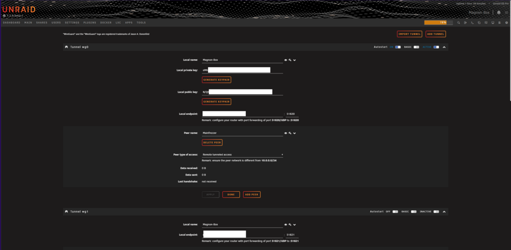Expand the chevron next to wg0 Local name
Screen dimensions: 511x250
[x=294, y=60]
